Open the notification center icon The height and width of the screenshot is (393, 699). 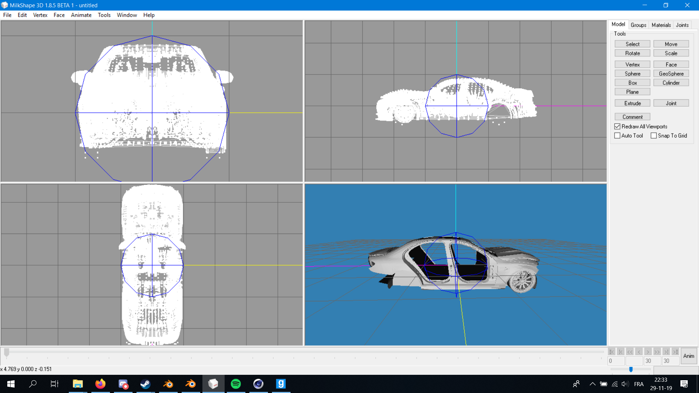point(684,384)
